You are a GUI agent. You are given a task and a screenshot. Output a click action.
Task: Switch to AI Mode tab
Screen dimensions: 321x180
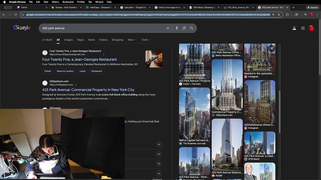click(x=47, y=40)
